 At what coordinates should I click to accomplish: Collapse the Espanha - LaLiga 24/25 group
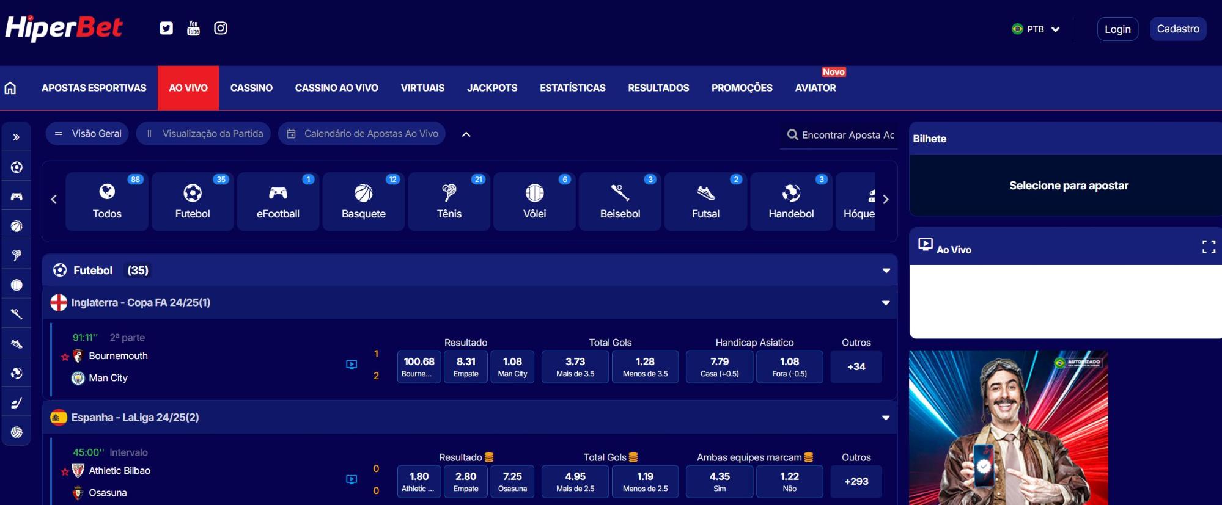pos(886,418)
